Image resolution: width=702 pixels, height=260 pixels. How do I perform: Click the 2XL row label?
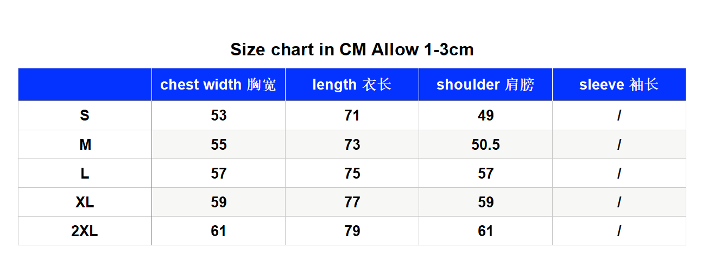[x=85, y=231]
